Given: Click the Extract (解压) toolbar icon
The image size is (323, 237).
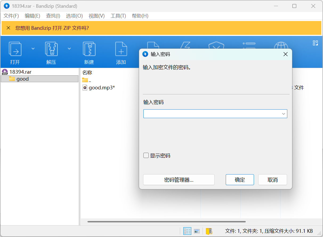Looking at the screenshot, I should (x=51, y=49).
